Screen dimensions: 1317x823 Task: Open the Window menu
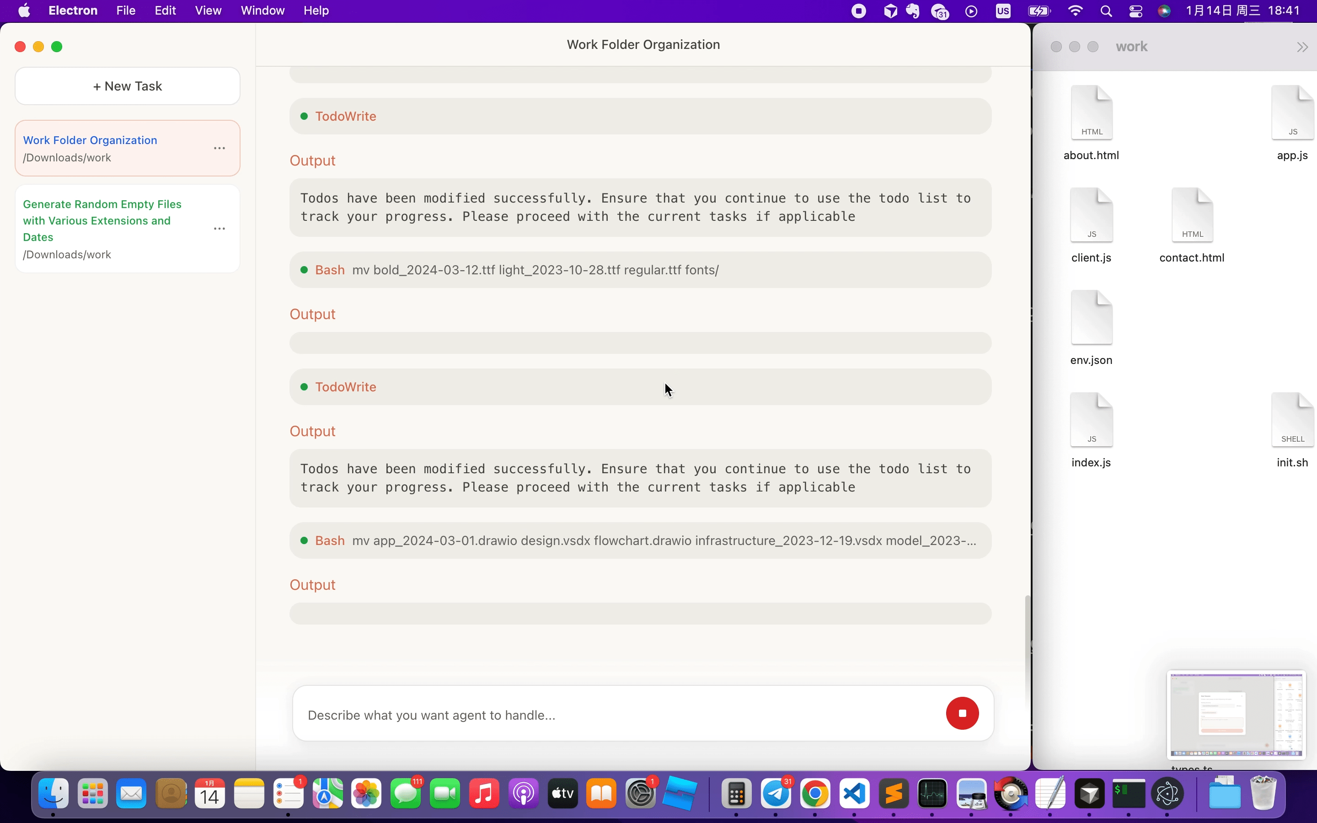262,11
